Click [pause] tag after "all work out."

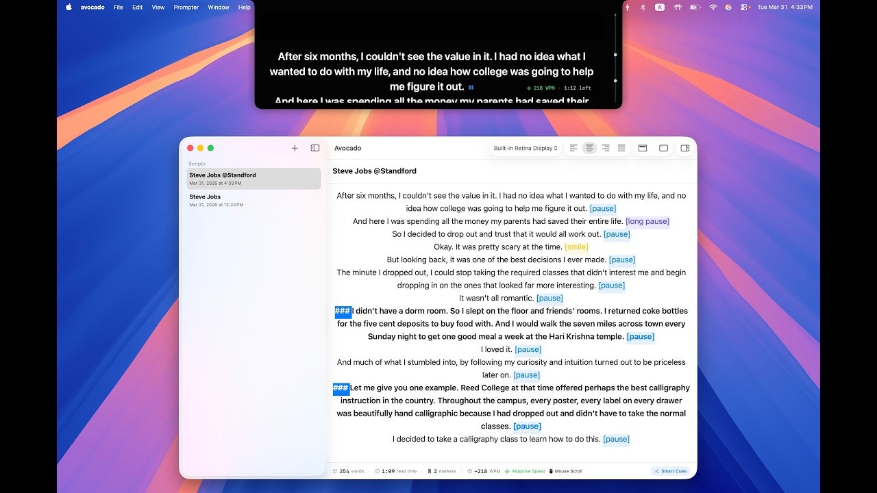pos(617,234)
